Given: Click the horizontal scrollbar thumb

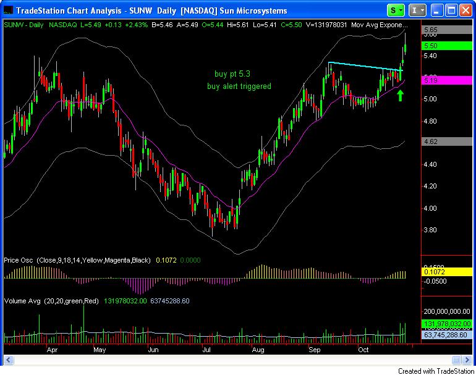Looking at the screenshot, I should pos(456,360).
